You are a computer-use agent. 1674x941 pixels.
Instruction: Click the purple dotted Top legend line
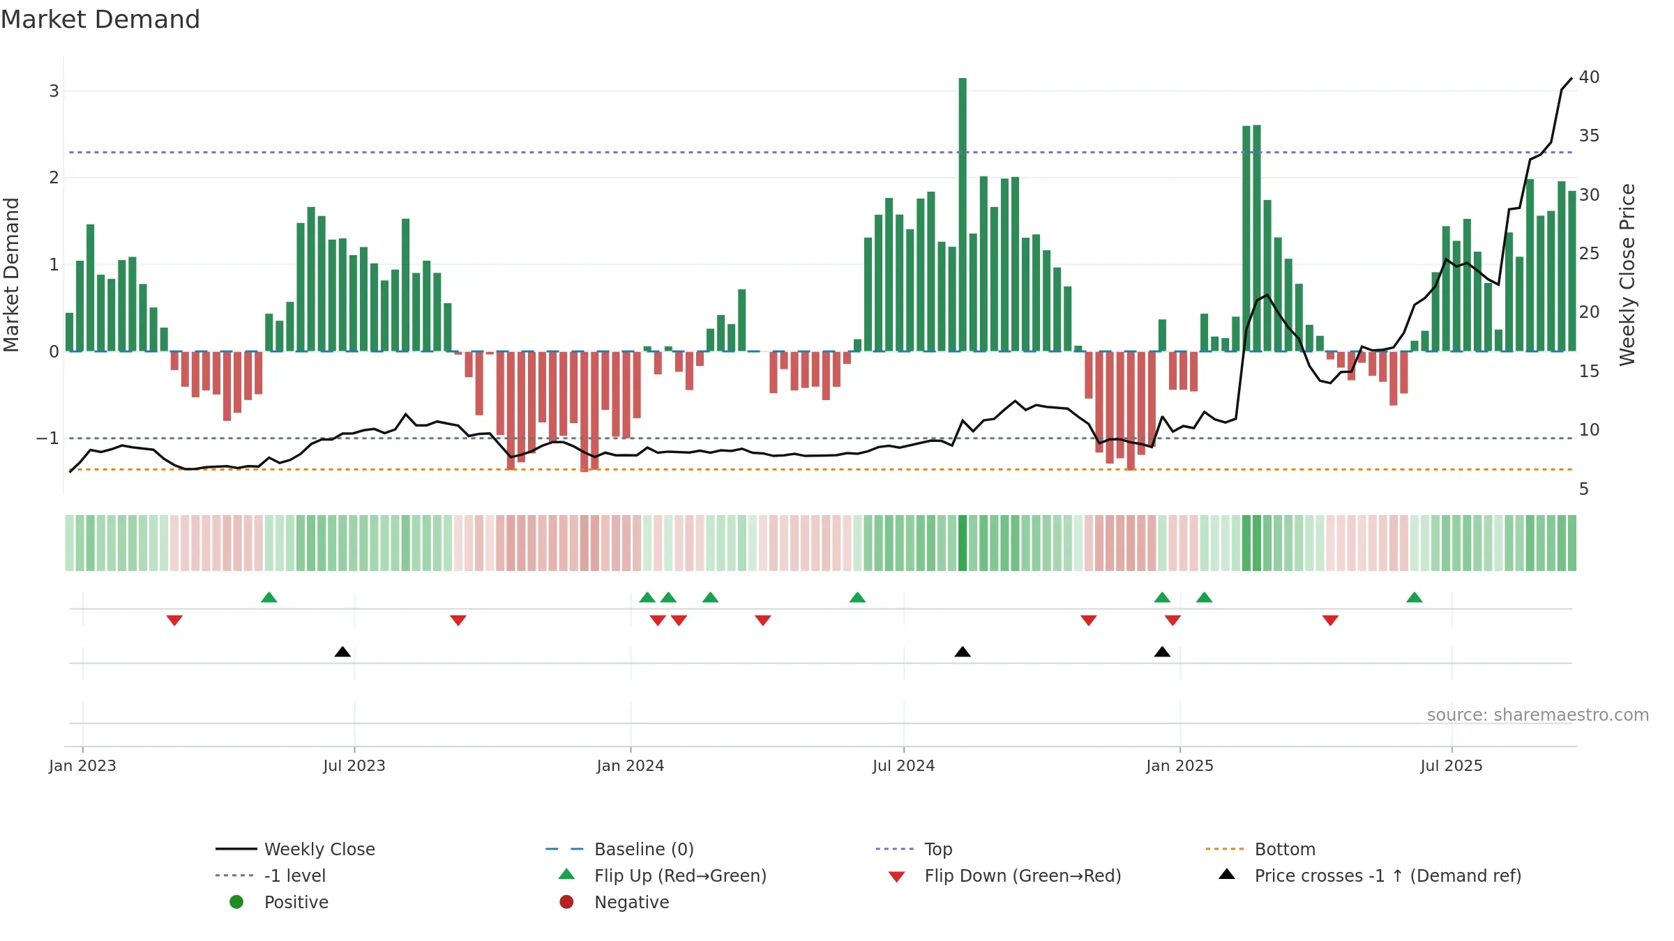tap(896, 849)
